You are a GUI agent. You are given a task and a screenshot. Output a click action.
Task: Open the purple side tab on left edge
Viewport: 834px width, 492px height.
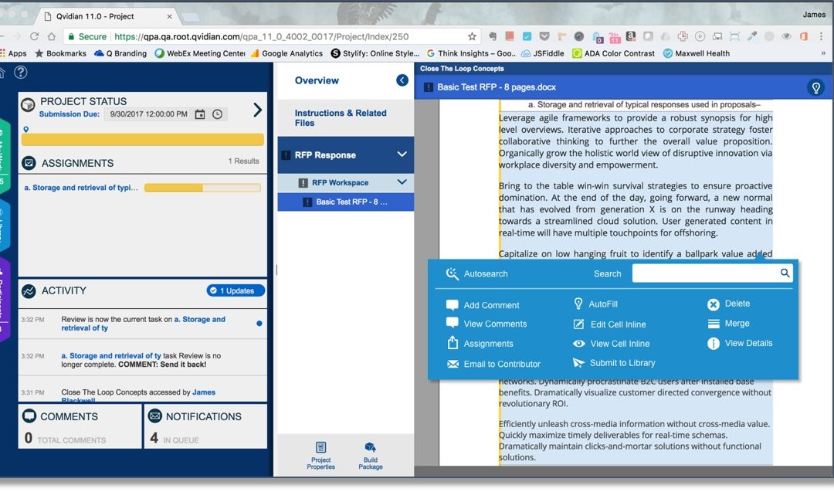5,299
